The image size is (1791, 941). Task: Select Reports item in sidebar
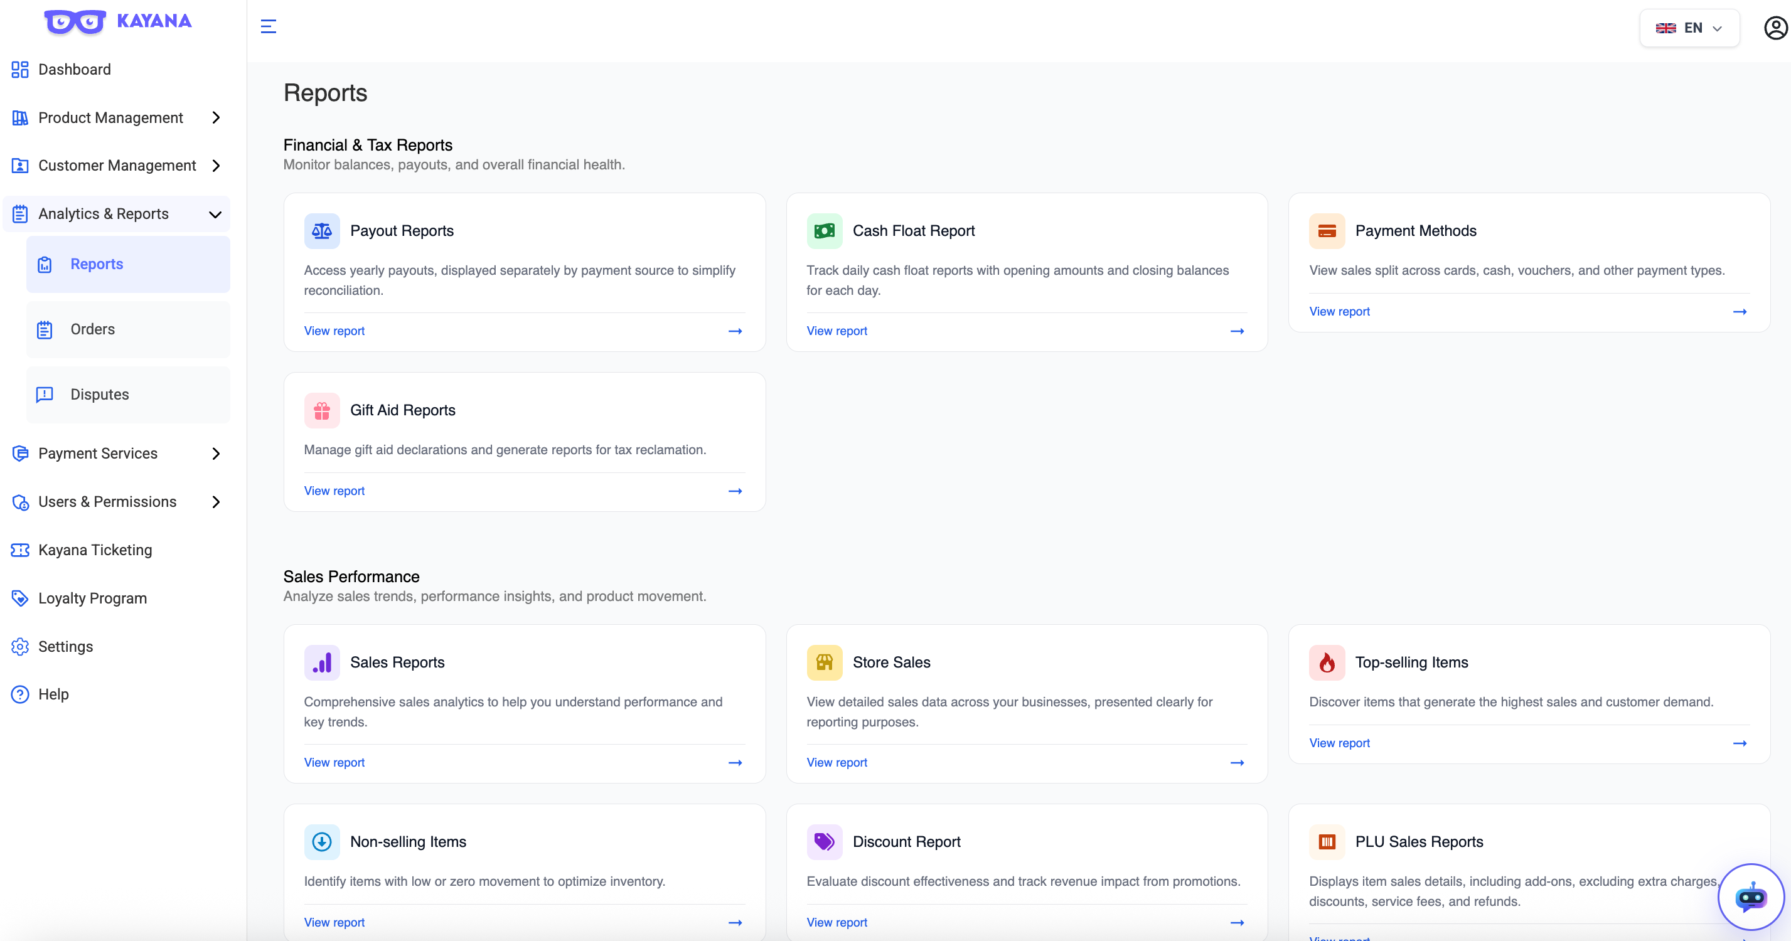(x=128, y=264)
